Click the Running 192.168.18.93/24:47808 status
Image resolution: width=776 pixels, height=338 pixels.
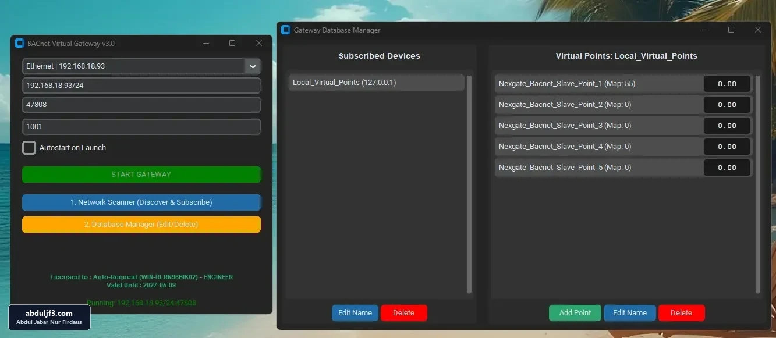141,303
